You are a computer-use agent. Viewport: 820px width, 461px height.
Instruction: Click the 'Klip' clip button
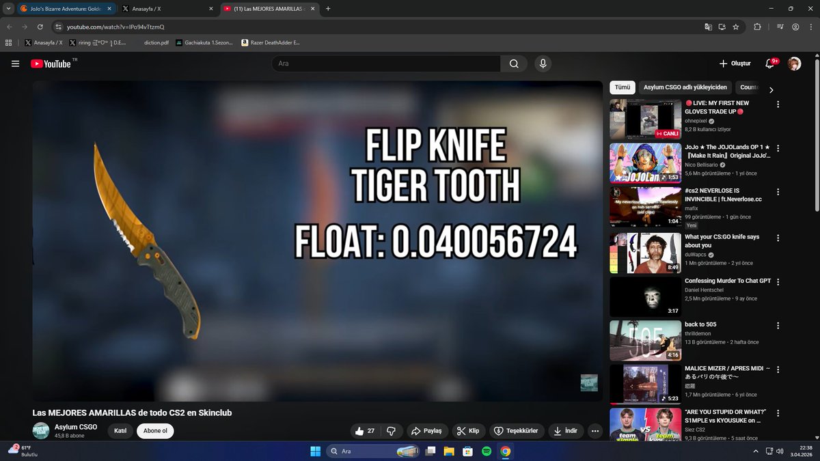coord(468,431)
